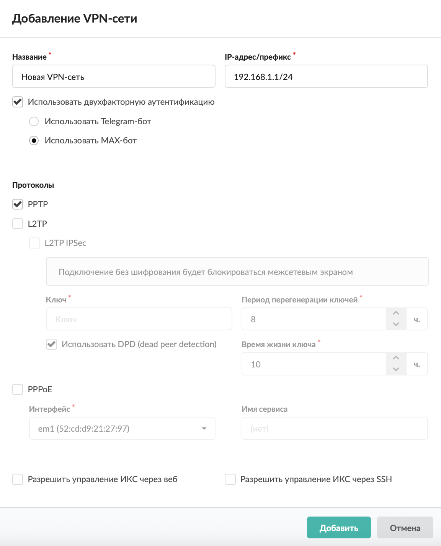This screenshot has height=546, width=441.
Task: Enable the L2TP IPSec checkbox
Action: click(x=35, y=243)
